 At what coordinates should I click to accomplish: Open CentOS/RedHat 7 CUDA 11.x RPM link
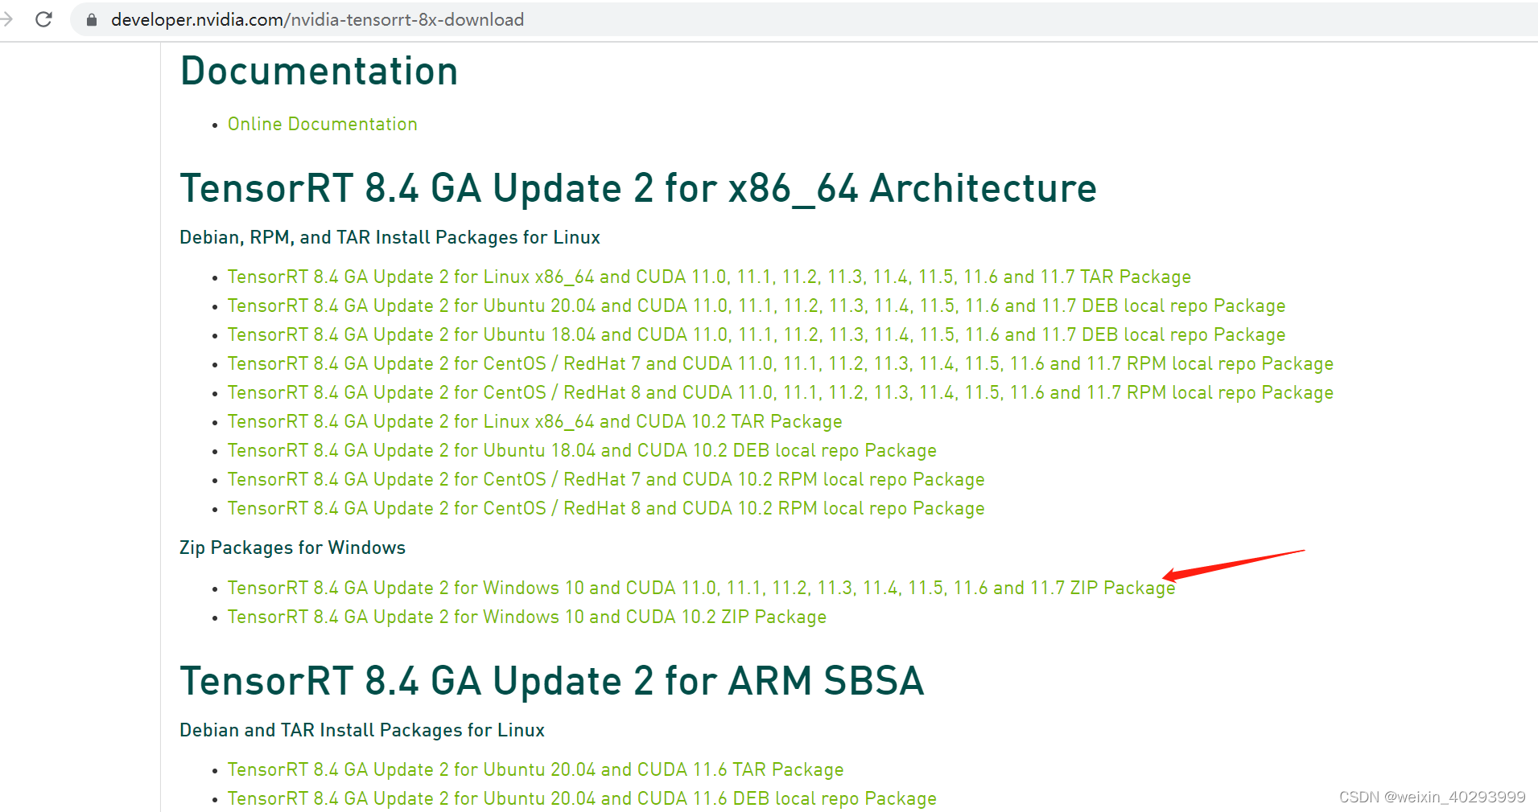tap(781, 363)
